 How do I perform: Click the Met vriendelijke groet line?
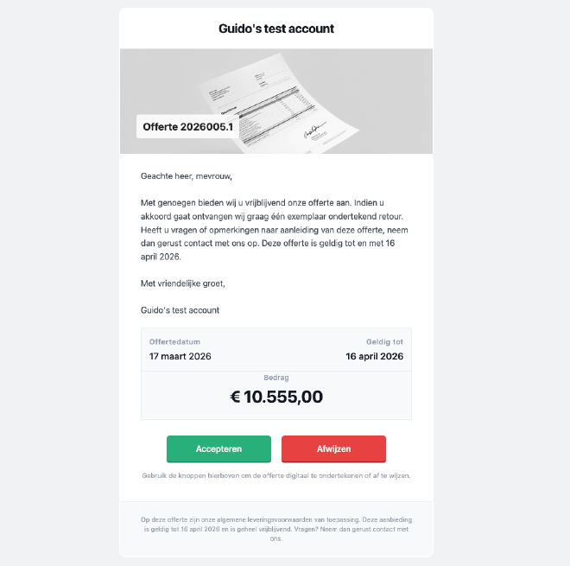point(183,283)
